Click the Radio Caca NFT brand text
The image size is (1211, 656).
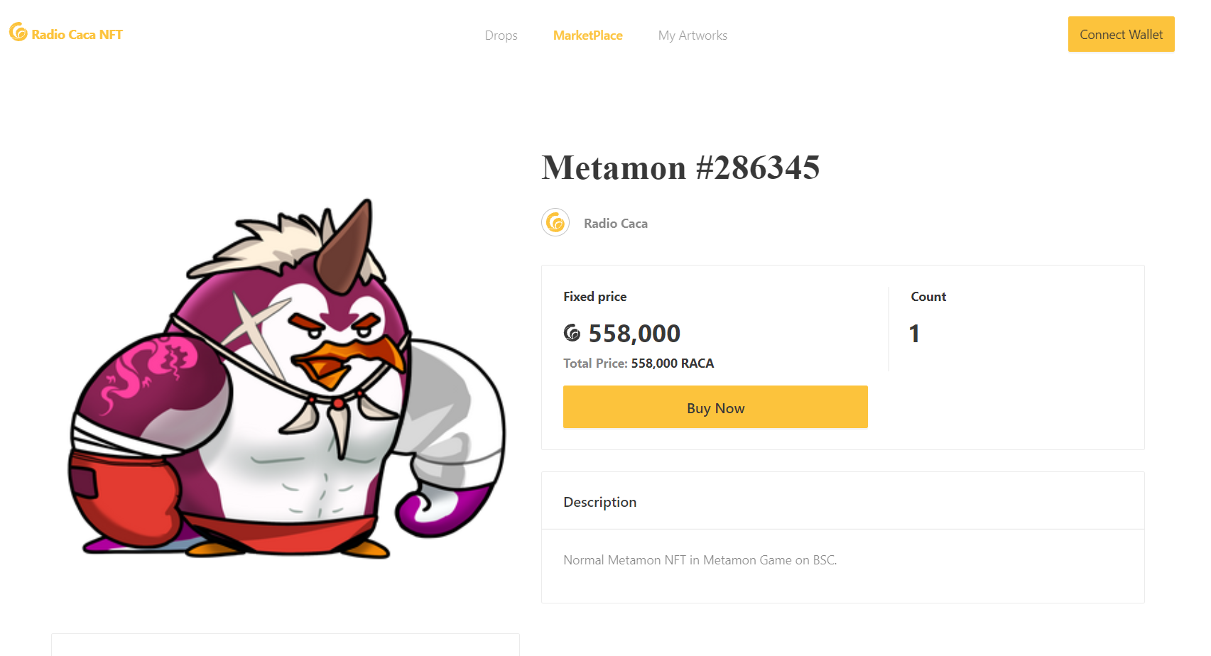(77, 35)
